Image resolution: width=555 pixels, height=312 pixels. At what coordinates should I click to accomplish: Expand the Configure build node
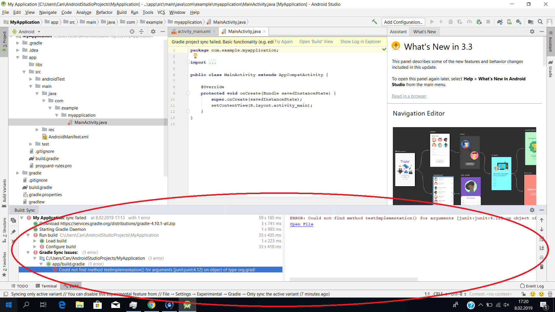point(35,247)
